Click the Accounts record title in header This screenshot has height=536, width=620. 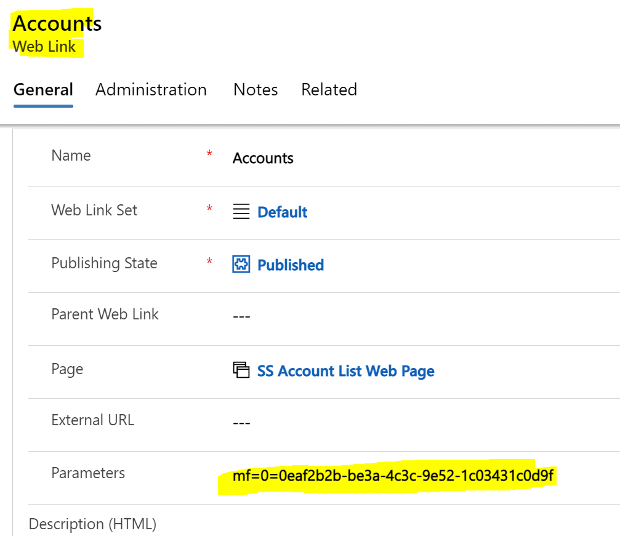[x=57, y=23]
